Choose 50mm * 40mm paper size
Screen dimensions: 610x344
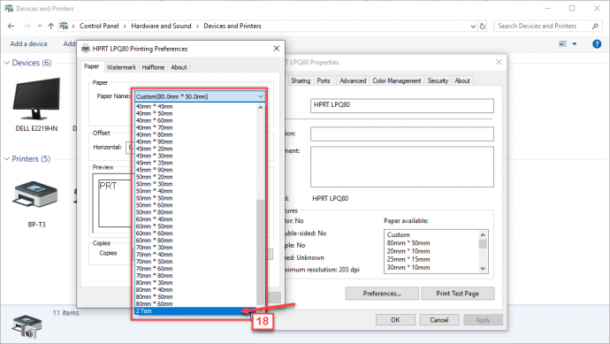[195, 191]
